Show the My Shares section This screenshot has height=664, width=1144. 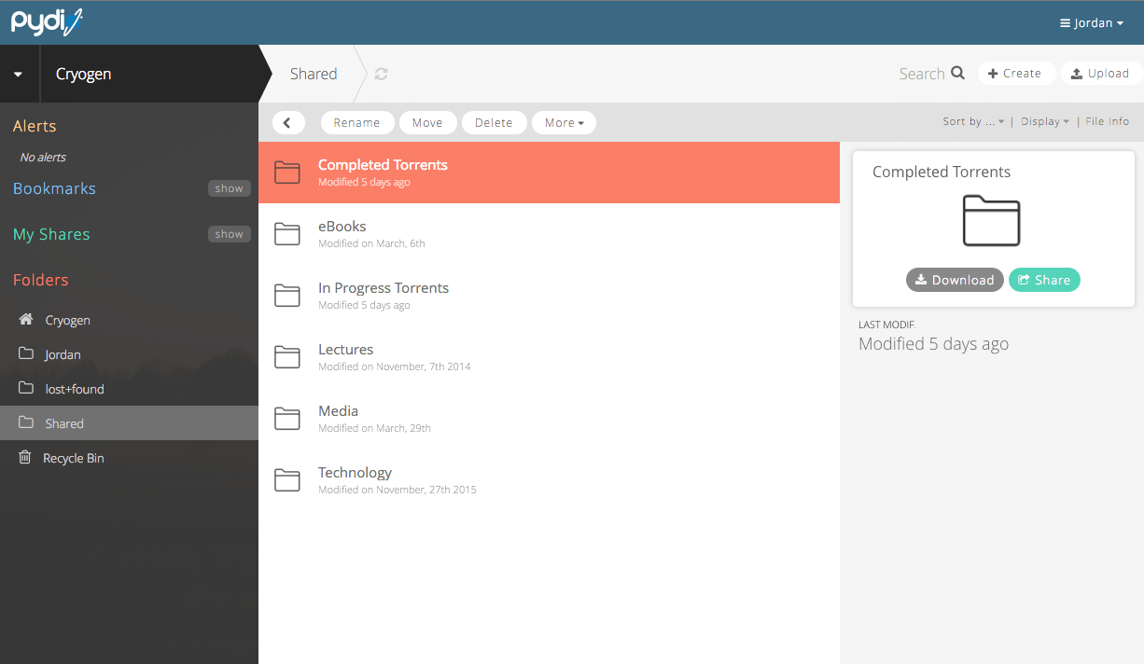click(229, 234)
